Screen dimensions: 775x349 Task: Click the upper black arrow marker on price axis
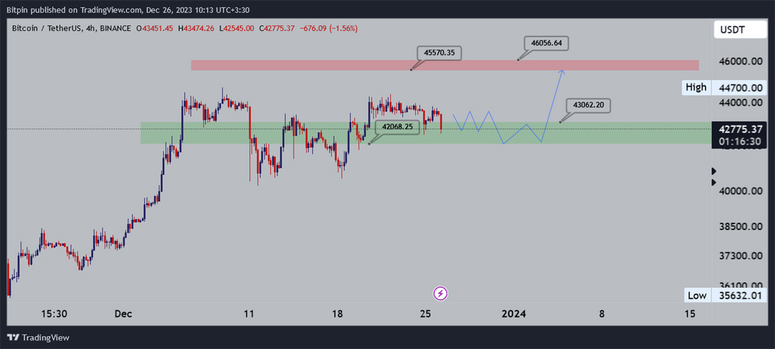(714, 171)
